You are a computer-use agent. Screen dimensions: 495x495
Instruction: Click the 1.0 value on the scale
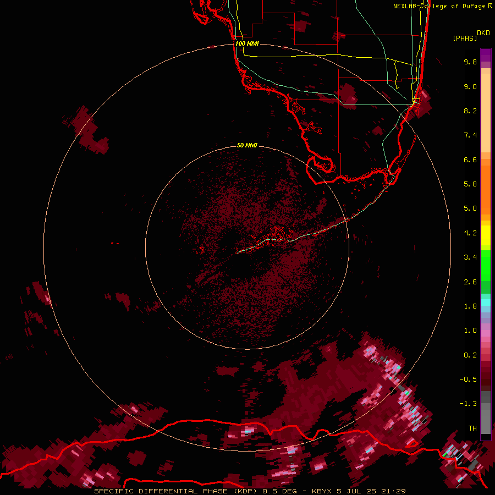coord(470,331)
